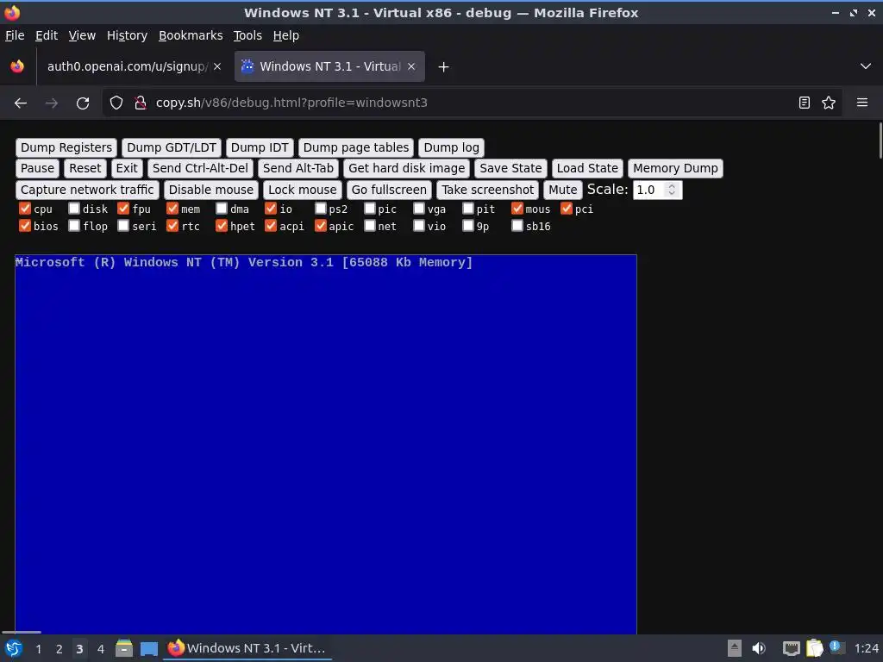Click Go fullscreen button
The width and height of the screenshot is (883, 662).
click(x=389, y=190)
